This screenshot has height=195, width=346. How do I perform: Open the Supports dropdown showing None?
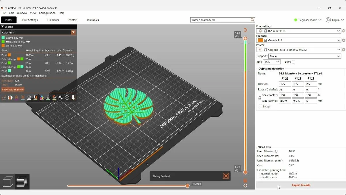pyautogui.click(x=305, y=56)
